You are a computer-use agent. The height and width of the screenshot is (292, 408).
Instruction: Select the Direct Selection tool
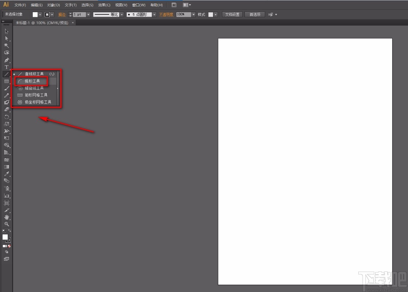pyautogui.click(x=7, y=39)
